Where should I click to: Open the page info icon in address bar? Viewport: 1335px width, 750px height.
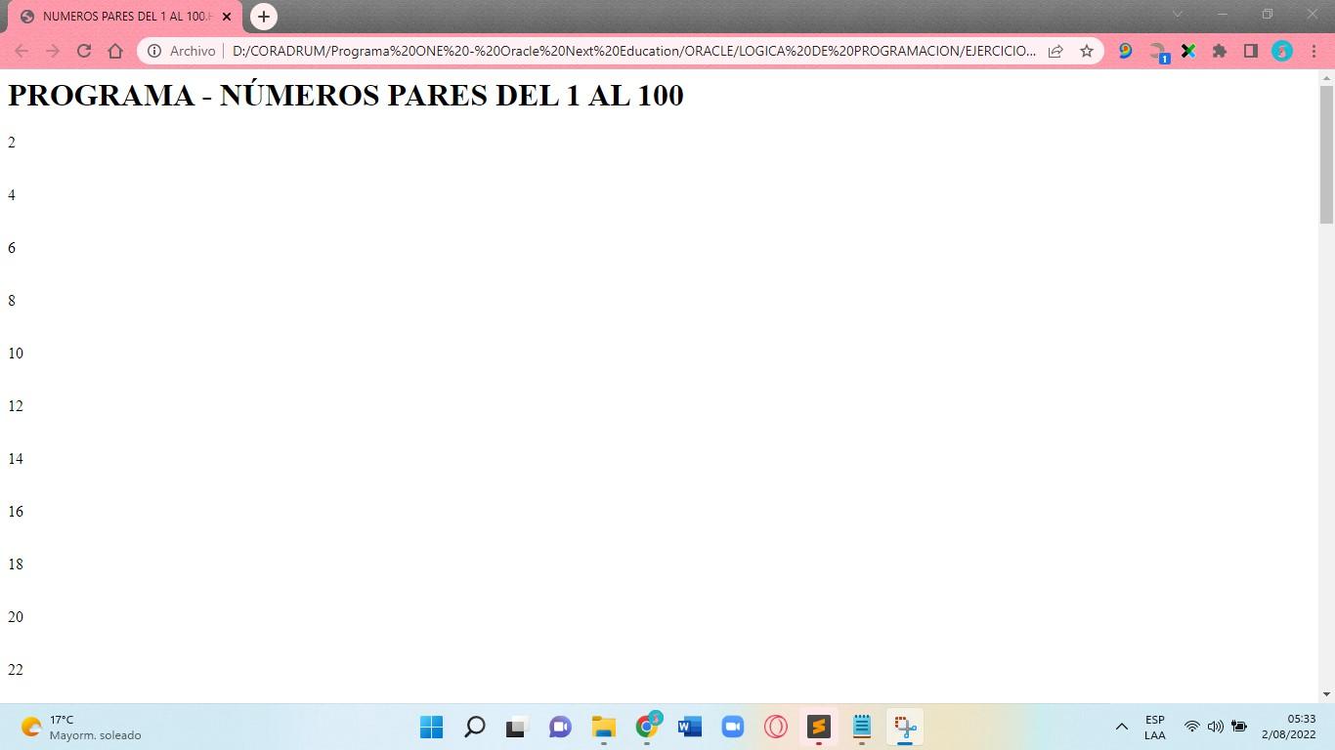tap(156, 50)
